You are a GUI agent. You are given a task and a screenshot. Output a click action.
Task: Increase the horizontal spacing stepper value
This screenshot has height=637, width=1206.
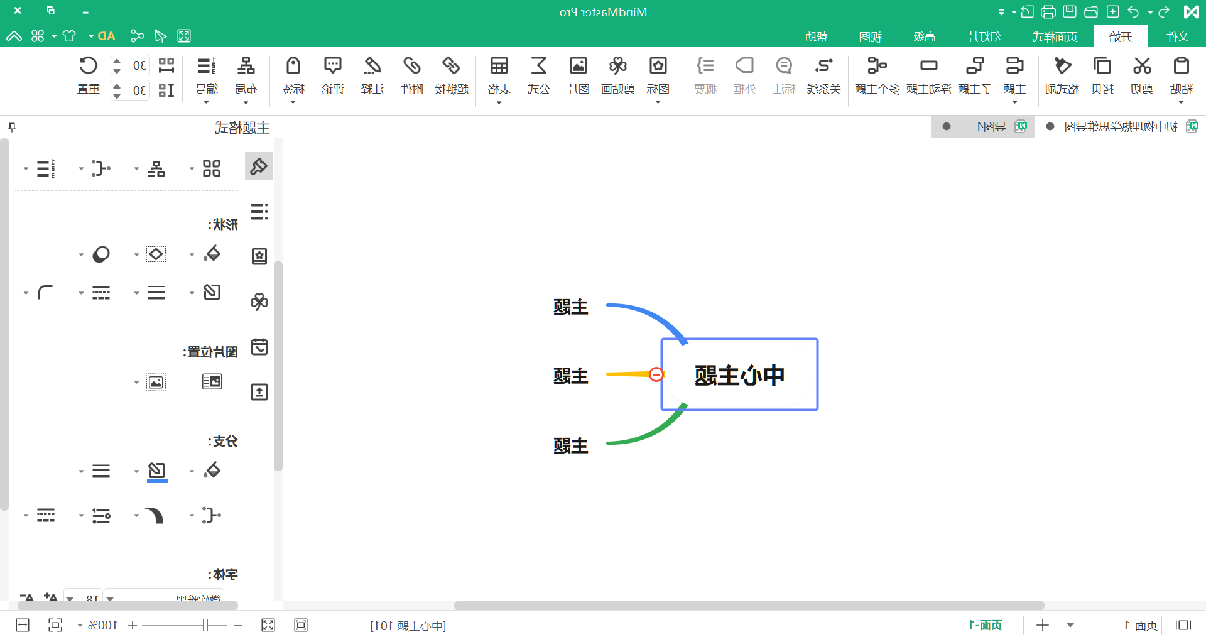pos(117,60)
